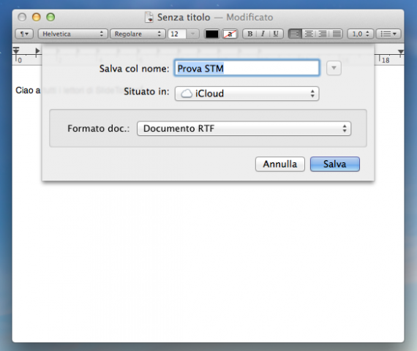Toggle underline text formatting
Screen dimensions: 417x351
pyautogui.click(x=276, y=34)
